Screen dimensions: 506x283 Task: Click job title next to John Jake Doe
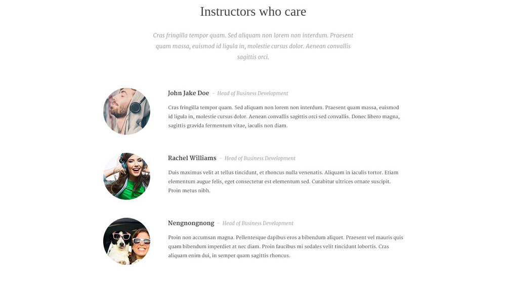[252, 93]
